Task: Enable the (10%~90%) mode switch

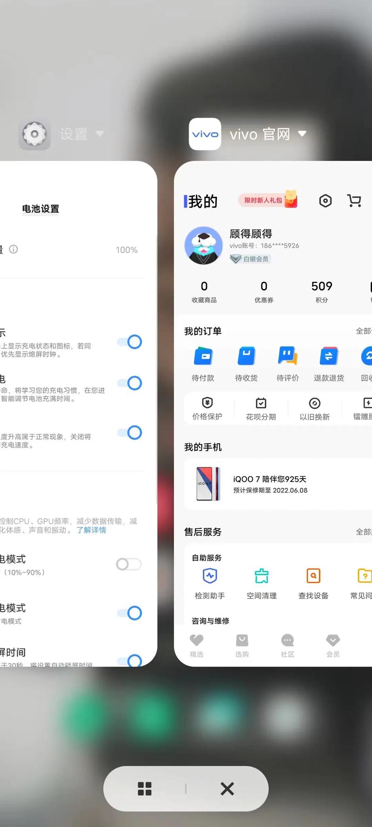Action: pyautogui.click(x=129, y=564)
